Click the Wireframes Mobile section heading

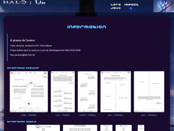pos(22,122)
